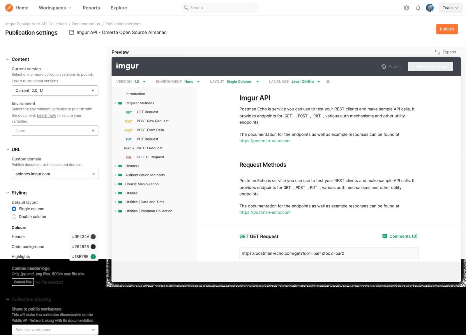Open the preview ENVIRONMENT dropdown
The width and height of the screenshot is (466, 335).
click(x=192, y=82)
